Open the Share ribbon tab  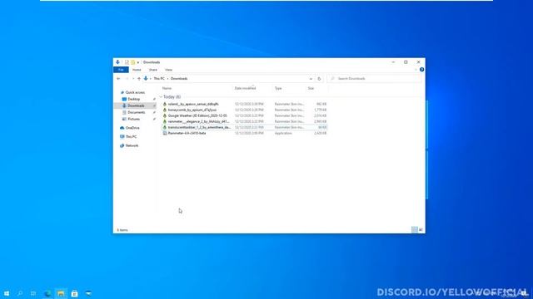(153, 70)
